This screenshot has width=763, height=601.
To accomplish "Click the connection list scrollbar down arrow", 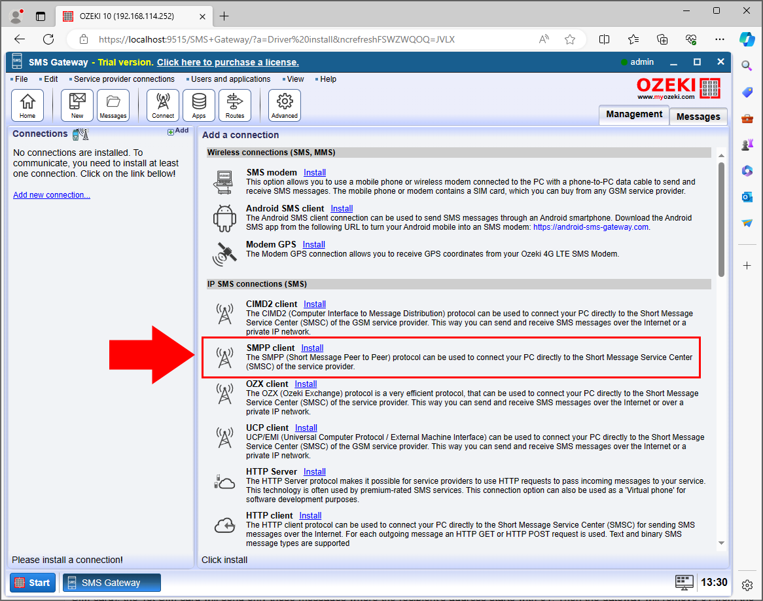I will [x=721, y=543].
